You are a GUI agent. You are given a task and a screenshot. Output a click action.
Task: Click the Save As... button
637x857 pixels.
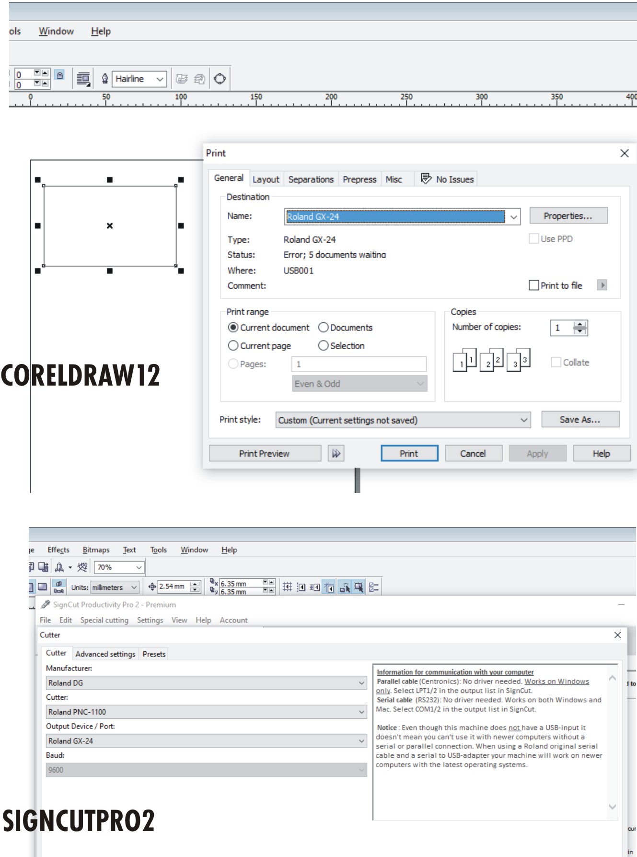tap(580, 419)
